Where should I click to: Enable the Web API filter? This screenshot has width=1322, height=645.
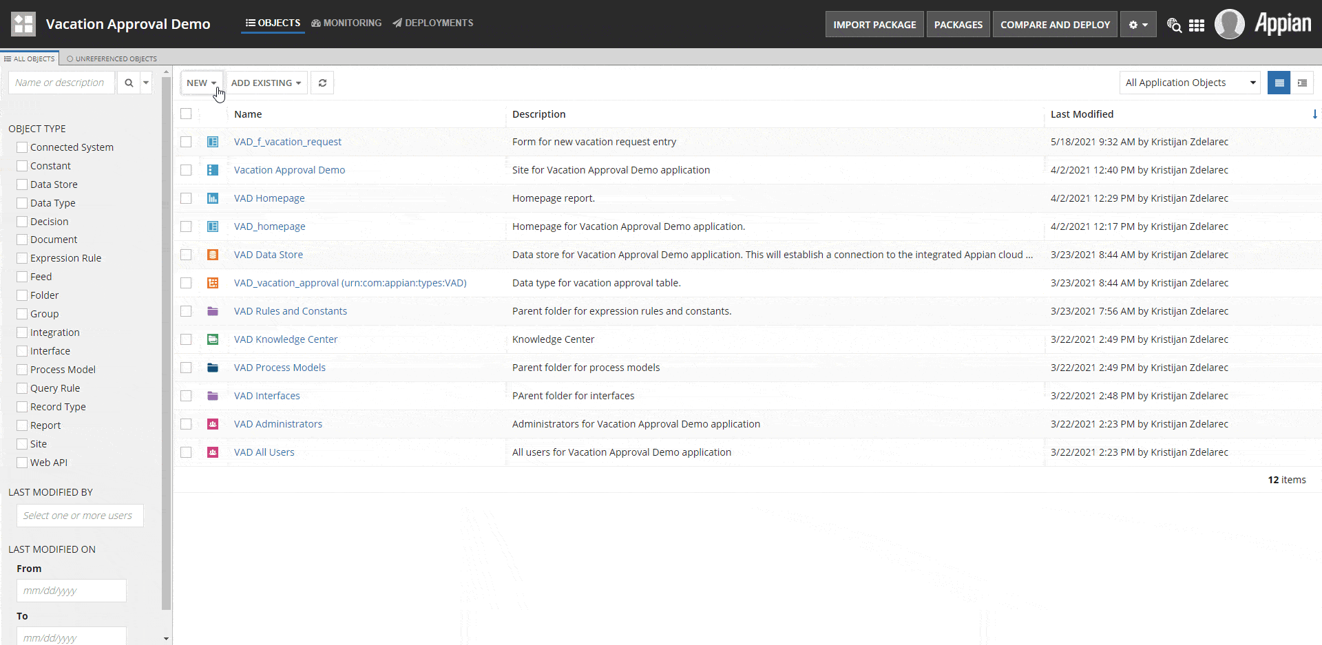pos(22,463)
